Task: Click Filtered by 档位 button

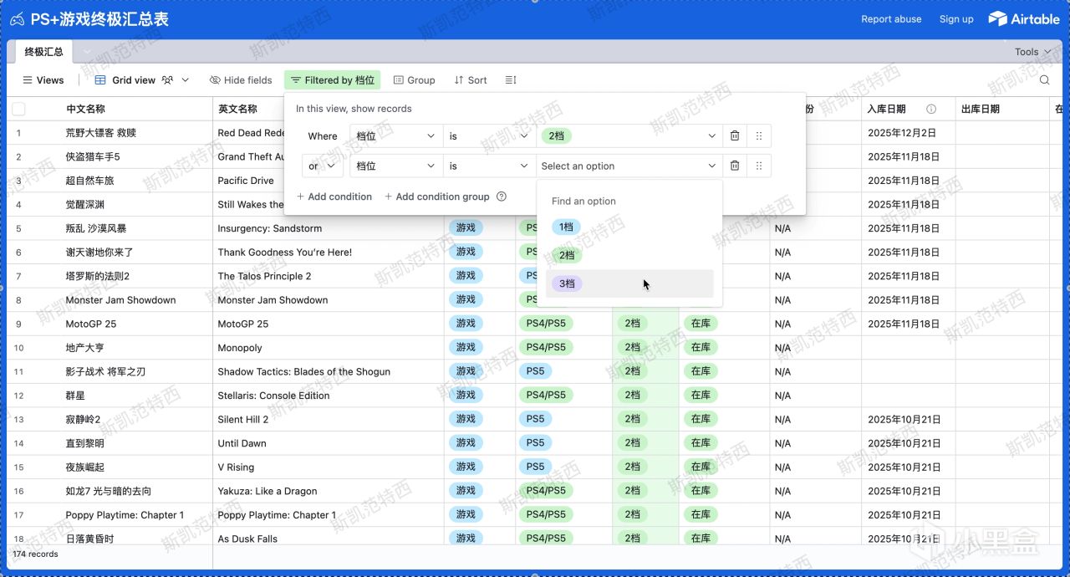Action: tap(333, 80)
